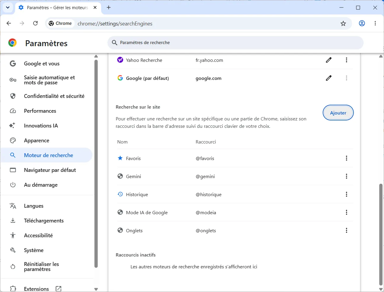The height and width of the screenshot is (292, 384).
Task: Focus the Paramètres de recherche search field
Action: coord(235,43)
